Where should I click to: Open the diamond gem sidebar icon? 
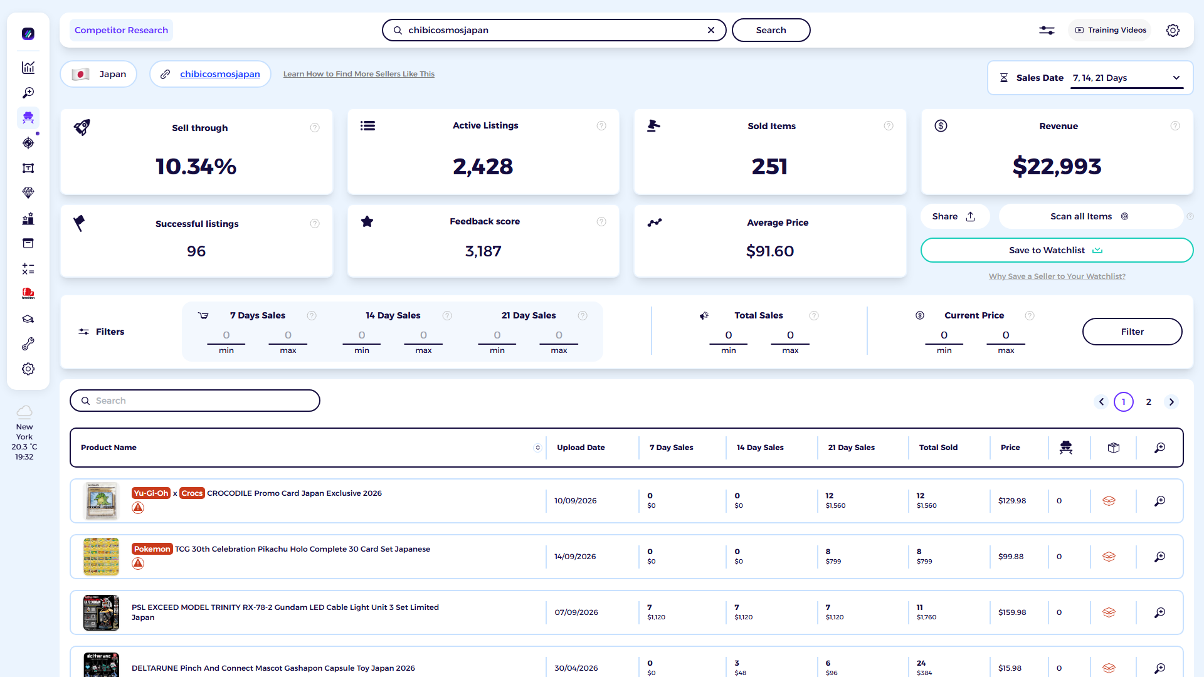pos(28,193)
